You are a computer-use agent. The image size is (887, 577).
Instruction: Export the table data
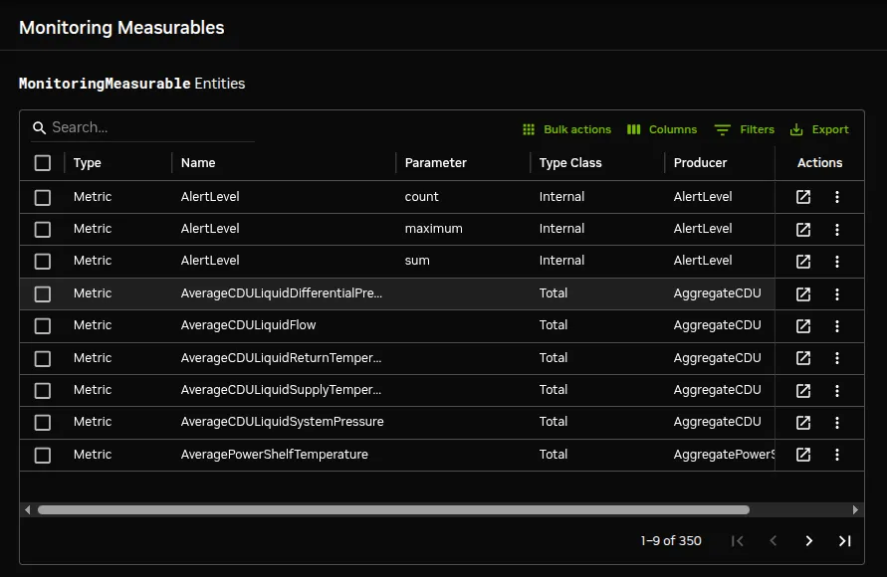(819, 129)
